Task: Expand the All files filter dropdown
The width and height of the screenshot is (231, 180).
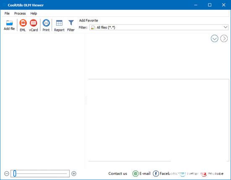Action: point(226,27)
